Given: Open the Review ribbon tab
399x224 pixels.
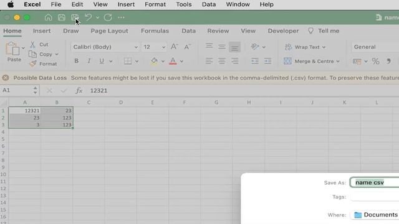Looking at the screenshot, I should coord(218,31).
